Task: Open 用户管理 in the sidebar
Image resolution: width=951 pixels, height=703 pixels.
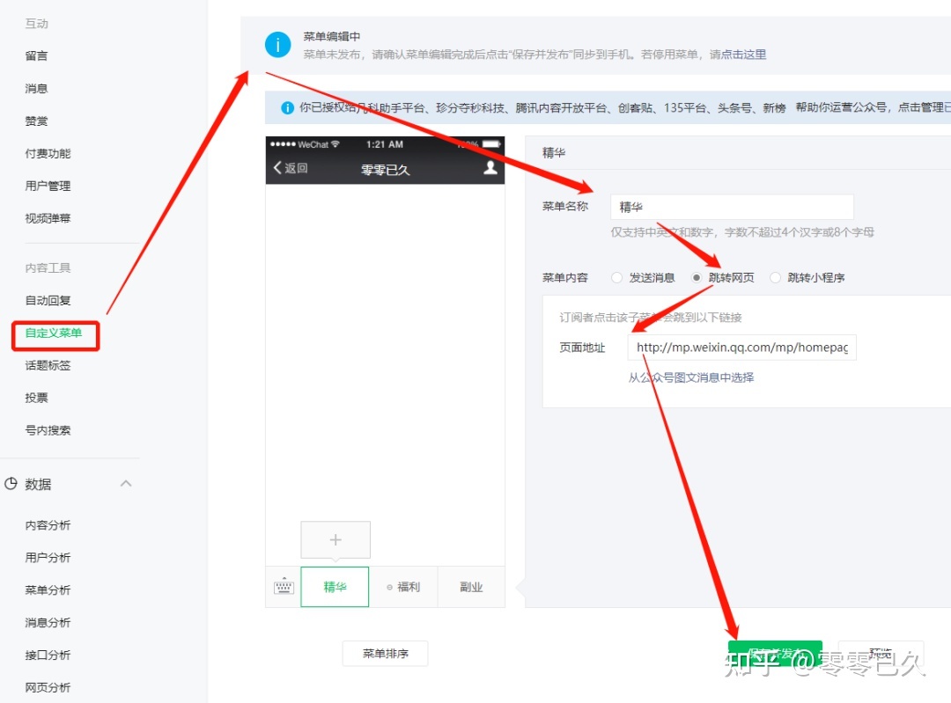Action: 48,186
